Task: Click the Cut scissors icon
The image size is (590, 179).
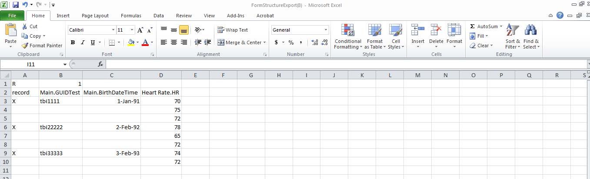Action: pyautogui.click(x=24, y=26)
